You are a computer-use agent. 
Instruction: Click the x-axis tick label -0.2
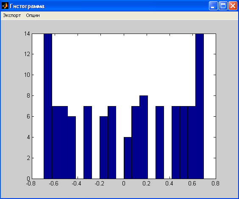(100, 183)
